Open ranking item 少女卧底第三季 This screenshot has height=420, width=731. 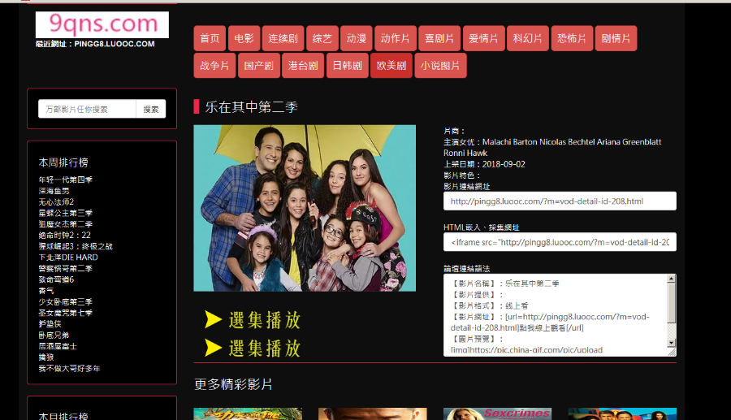pyautogui.click(x=65, y=301)
